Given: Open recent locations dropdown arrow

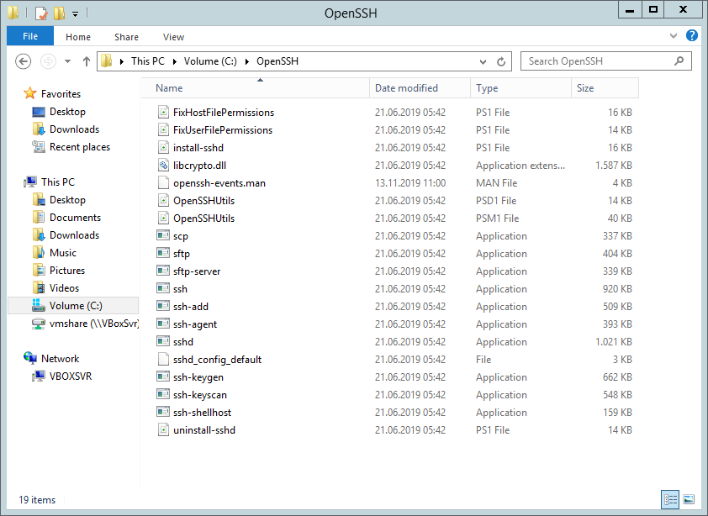Looking at the screenshot, I should 68,61.
